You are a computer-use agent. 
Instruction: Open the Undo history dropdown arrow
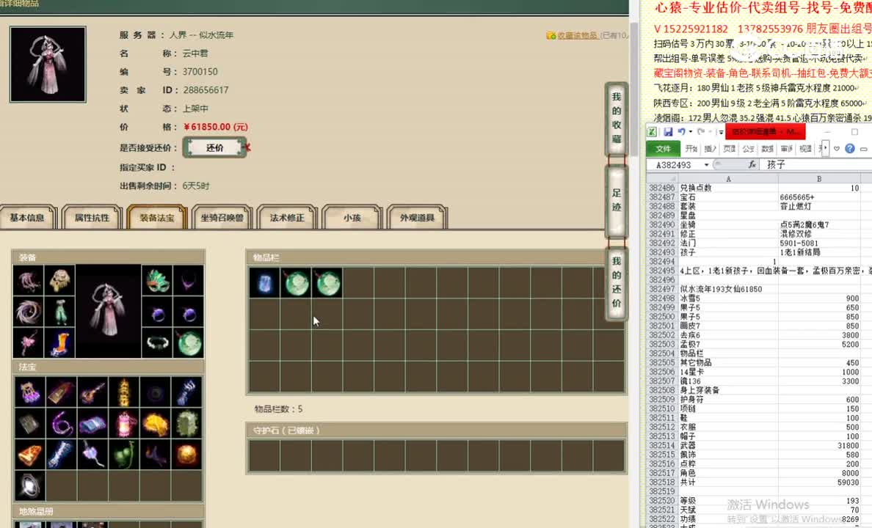pyautogui.click(x=690, y=132)
